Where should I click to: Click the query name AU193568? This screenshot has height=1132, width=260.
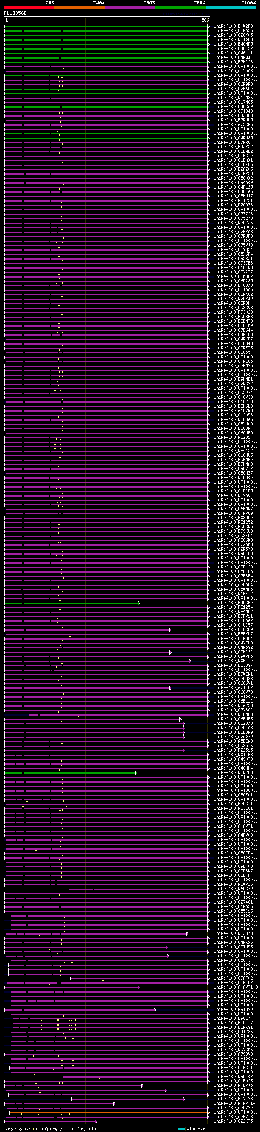pyautogui.click(x=15, y=13)
